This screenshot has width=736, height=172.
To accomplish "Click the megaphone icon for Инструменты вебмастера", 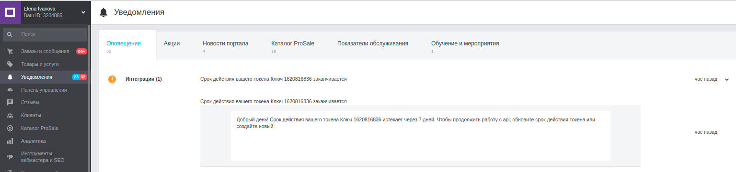I will tap(10, 157).
